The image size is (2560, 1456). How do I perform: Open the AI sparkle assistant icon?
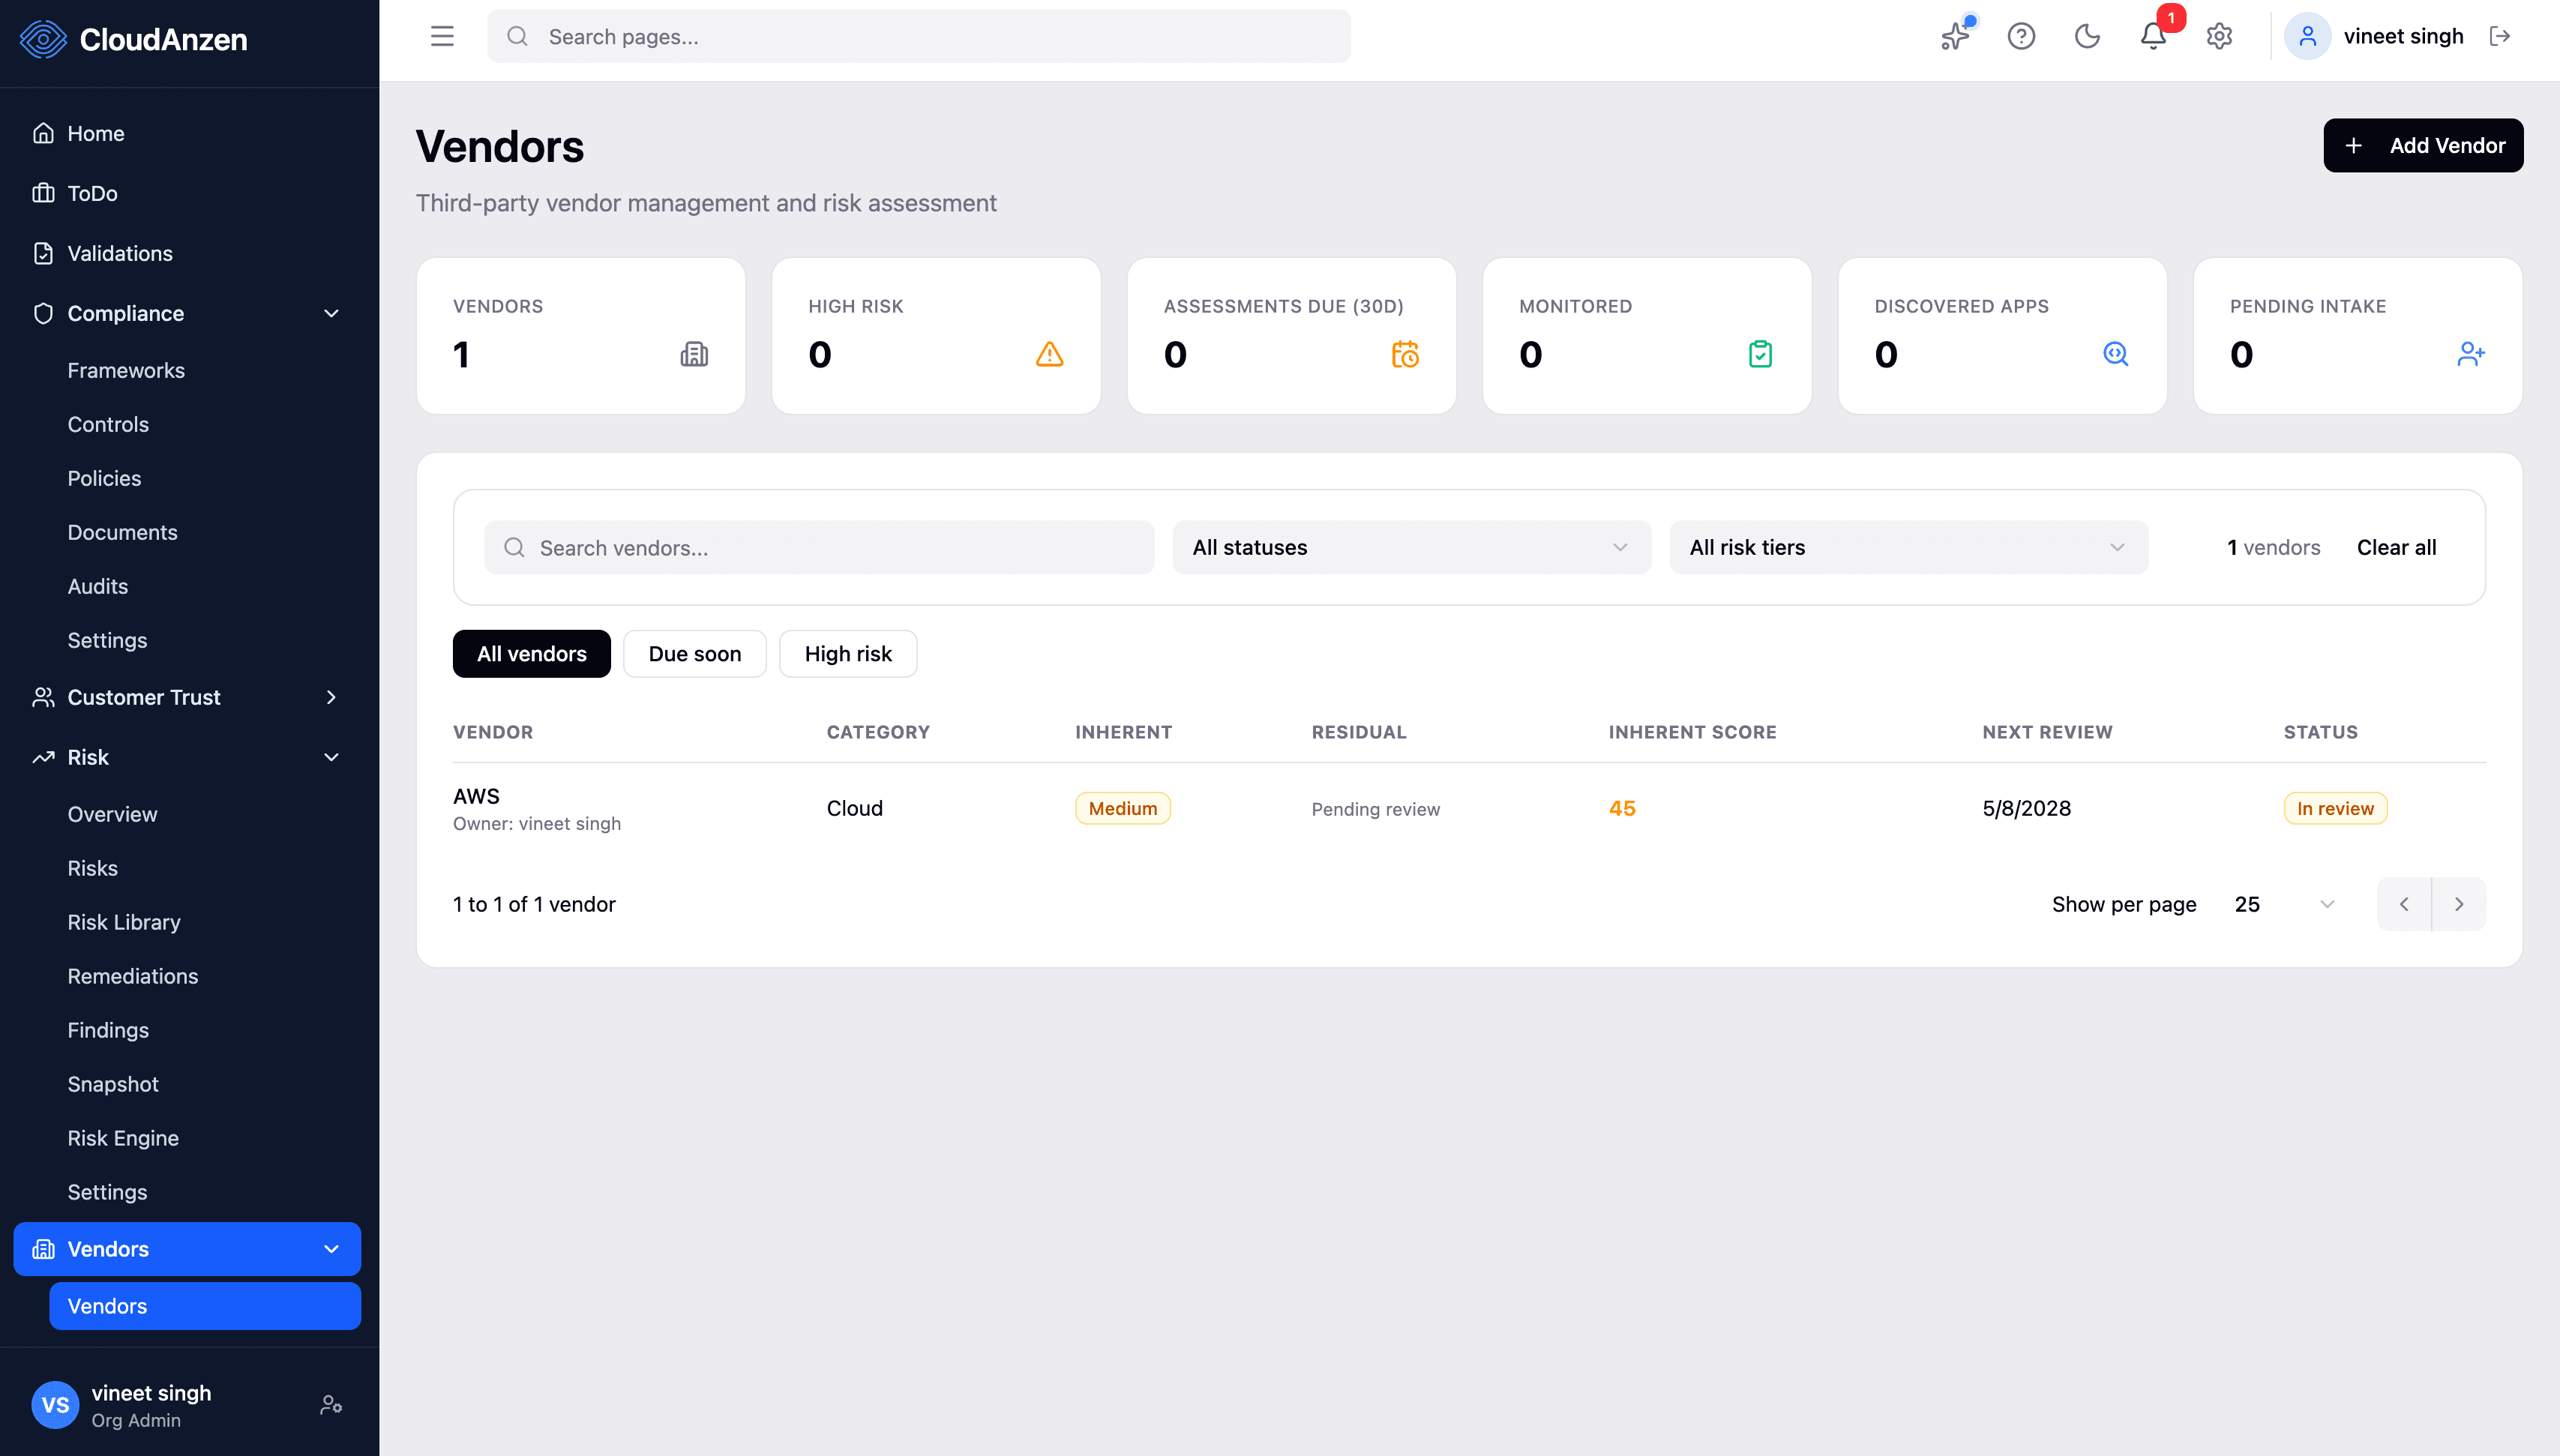(1955, 37)
